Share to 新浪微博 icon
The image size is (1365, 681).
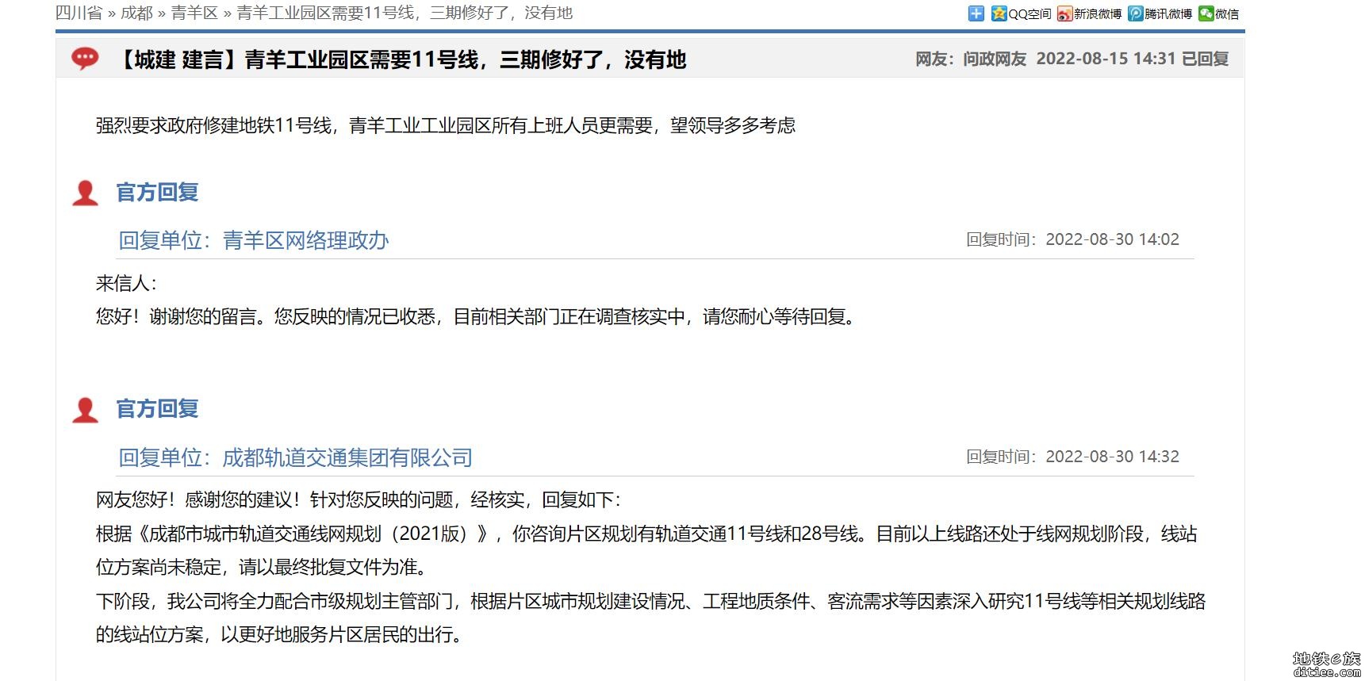click(1064, 13)
